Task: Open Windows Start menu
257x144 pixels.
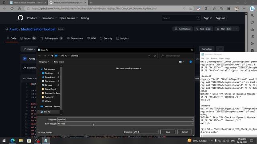Action: point(4,140)
